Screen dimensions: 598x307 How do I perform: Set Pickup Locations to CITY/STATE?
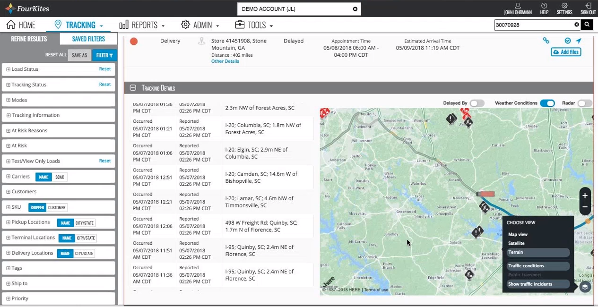[x=85, y=223]
